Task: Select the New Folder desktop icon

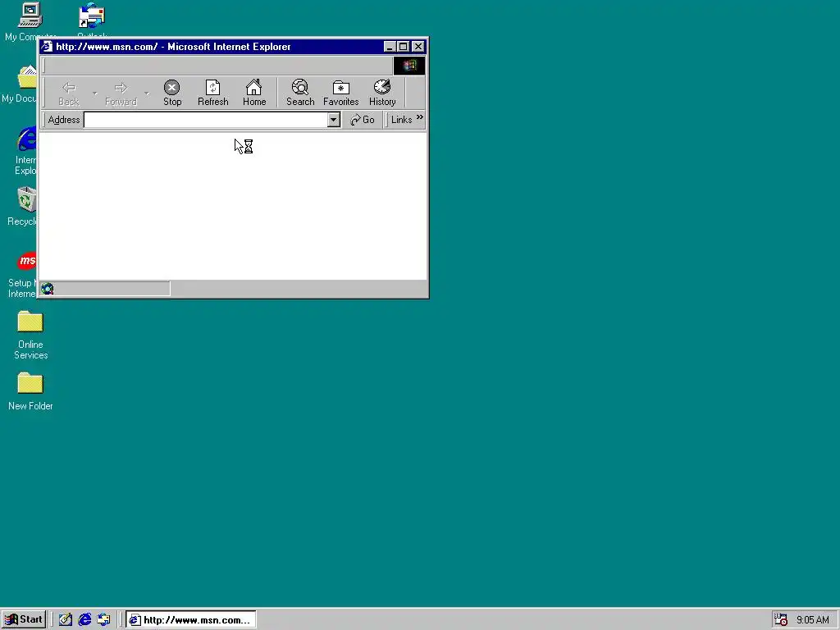Action: click(30, 391)
